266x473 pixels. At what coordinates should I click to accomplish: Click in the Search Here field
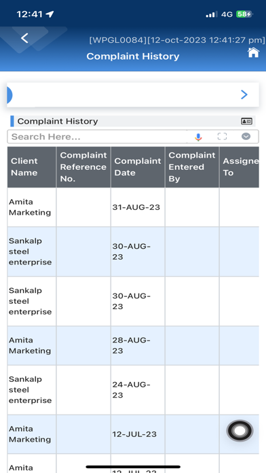(97, 137)
